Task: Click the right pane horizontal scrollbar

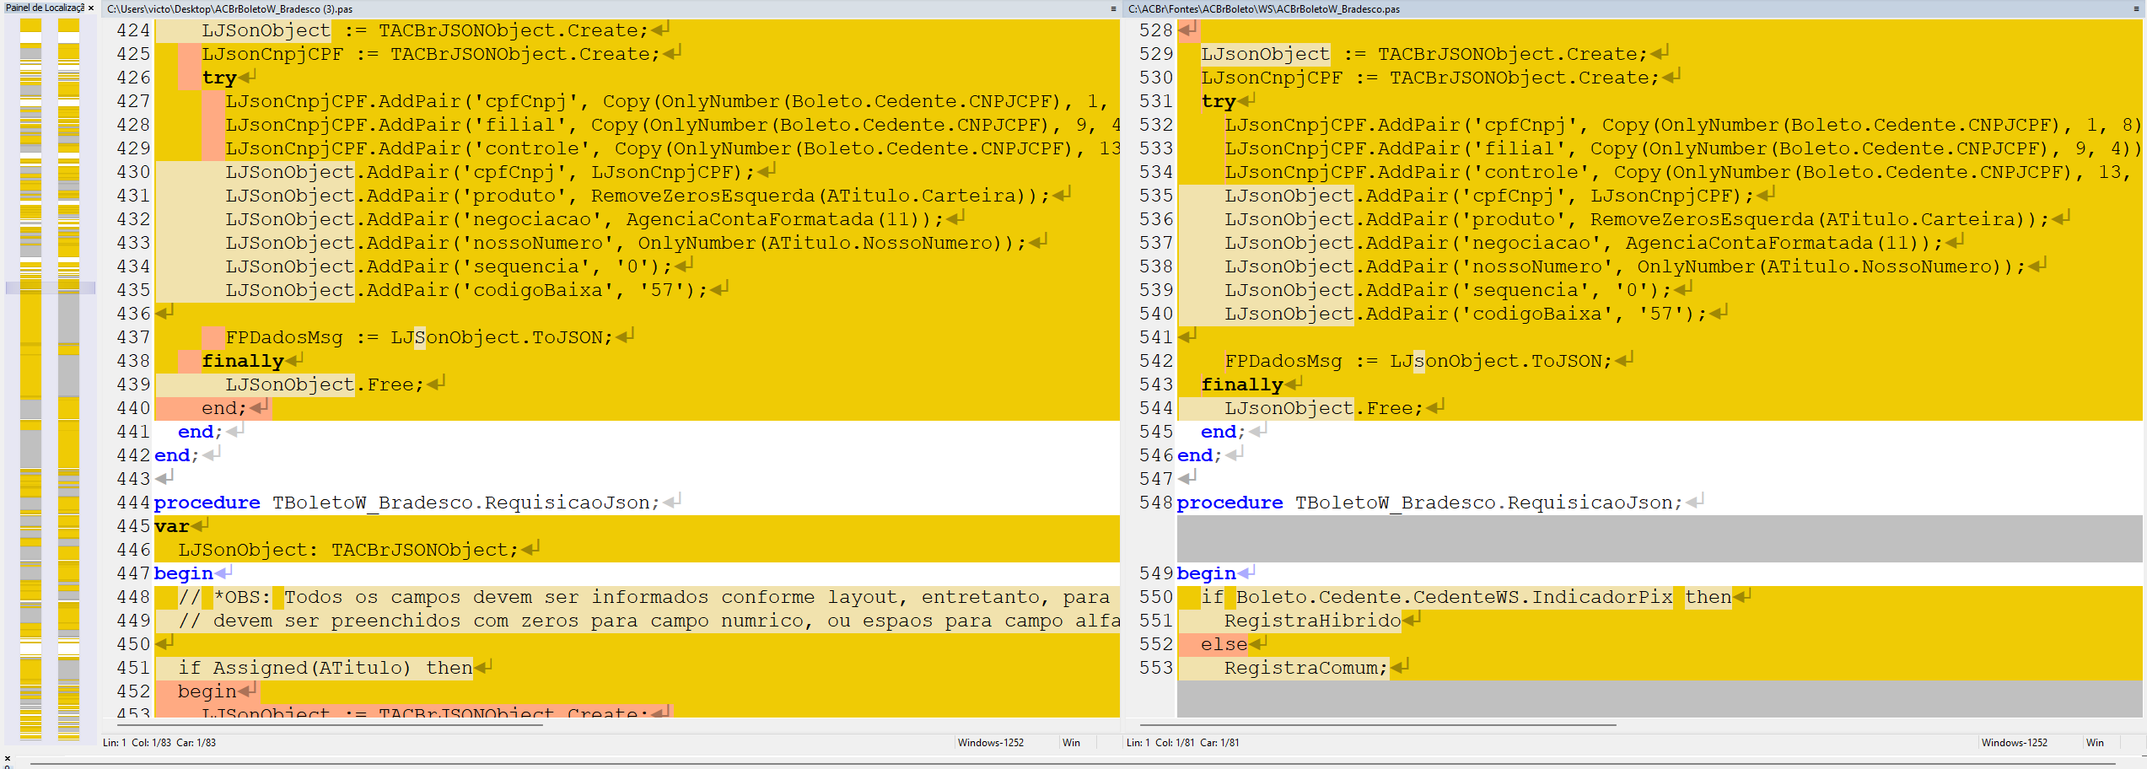Action: pos(1378,724)
